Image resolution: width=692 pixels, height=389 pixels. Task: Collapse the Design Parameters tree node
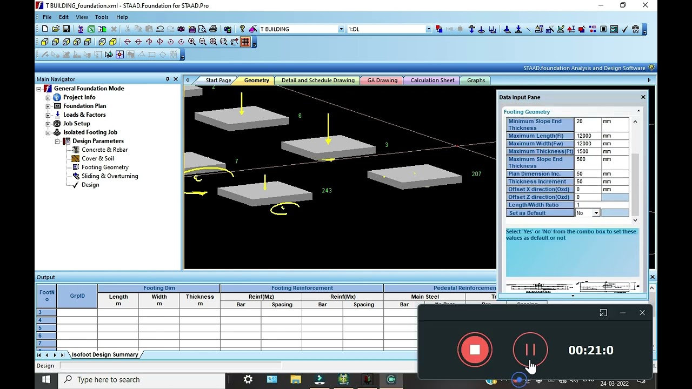(x=57, y=141)
